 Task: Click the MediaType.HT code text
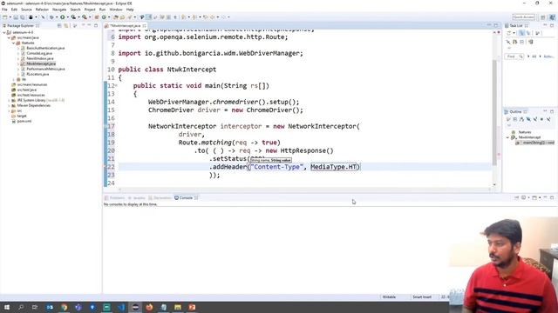click(x=333, y=167)
